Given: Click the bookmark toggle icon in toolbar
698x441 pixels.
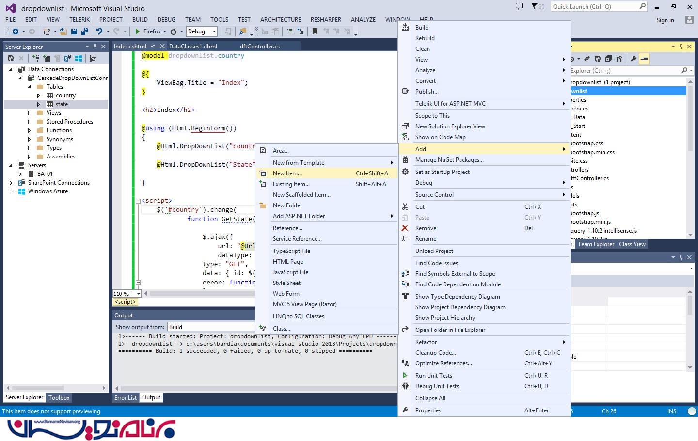Looking at the screenshot, I should pyautogui.click(x=315, y=31).
